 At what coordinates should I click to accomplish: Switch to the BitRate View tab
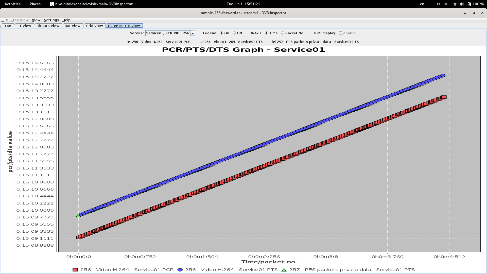tap(48, 26)
